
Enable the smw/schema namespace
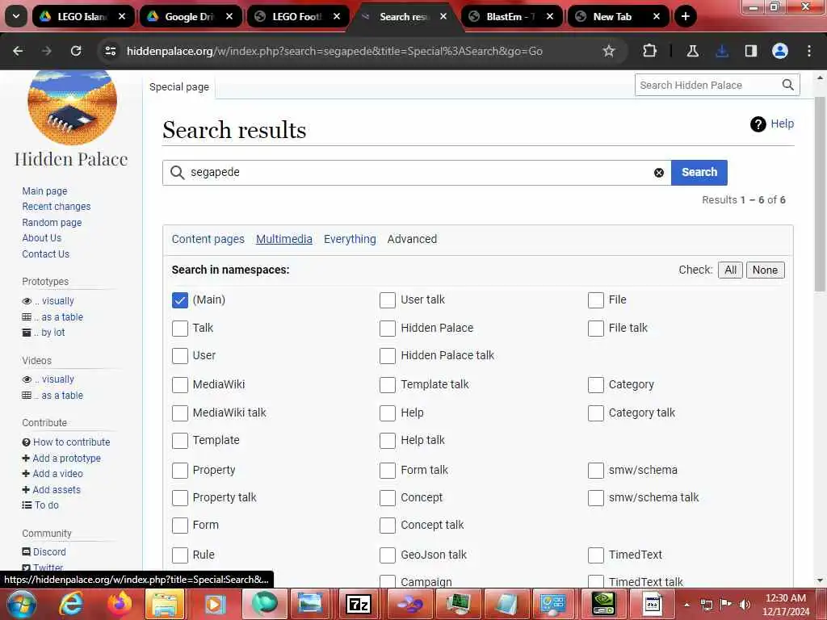(x=596, y=471)
